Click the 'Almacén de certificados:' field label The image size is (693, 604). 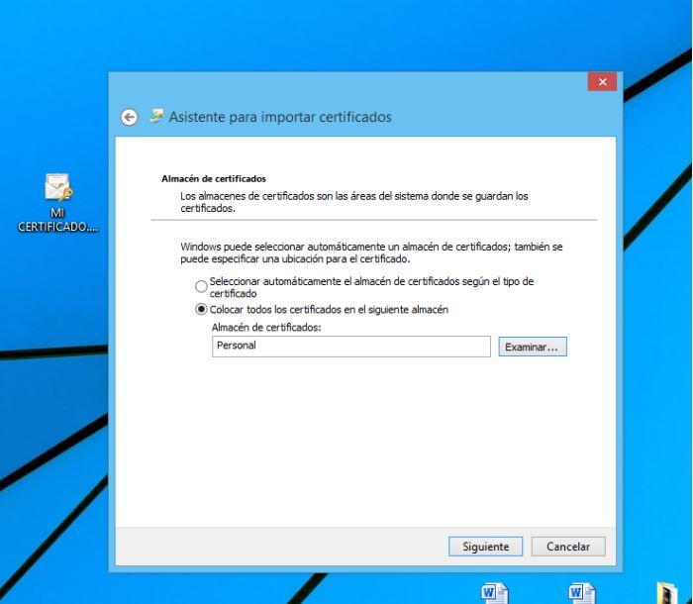click(x=266, y=327)
